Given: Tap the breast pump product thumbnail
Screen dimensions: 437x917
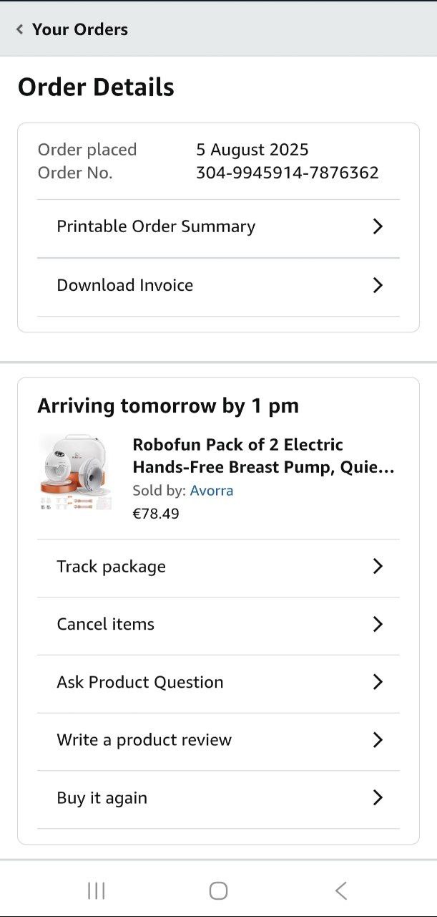Looking at the screenshot, I should (76, 472).
